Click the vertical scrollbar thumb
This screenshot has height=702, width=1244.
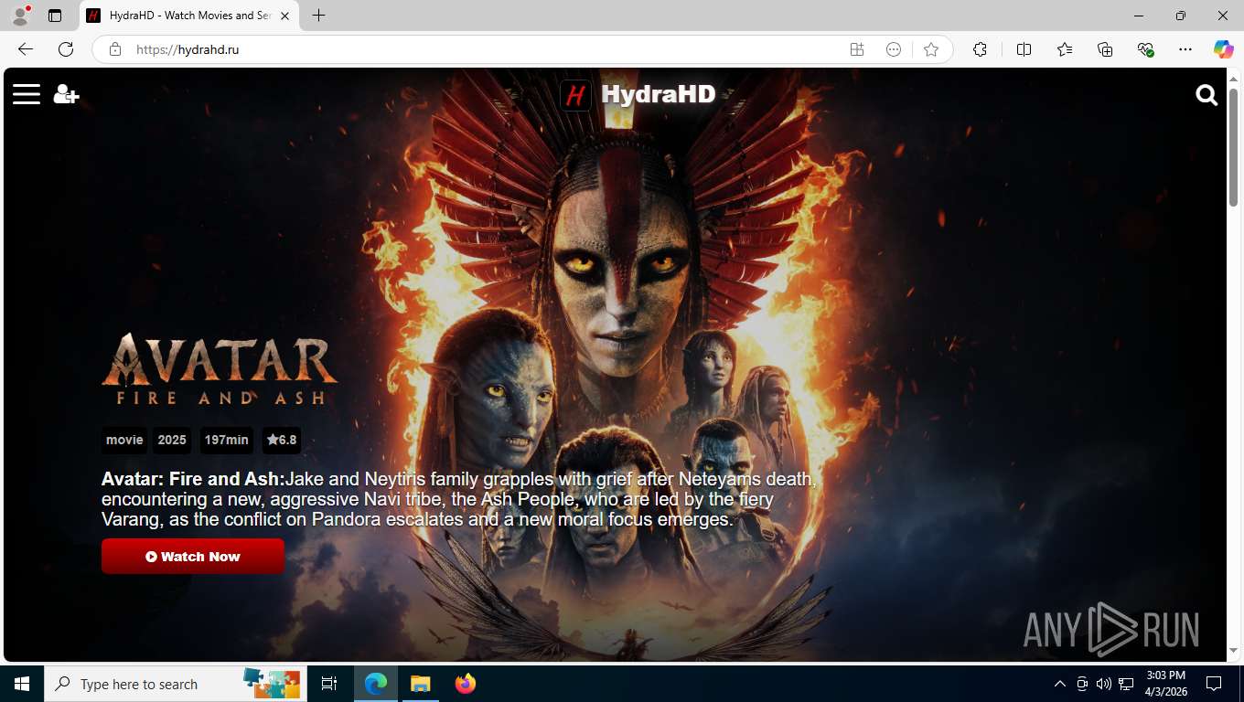coord(1233,147)
